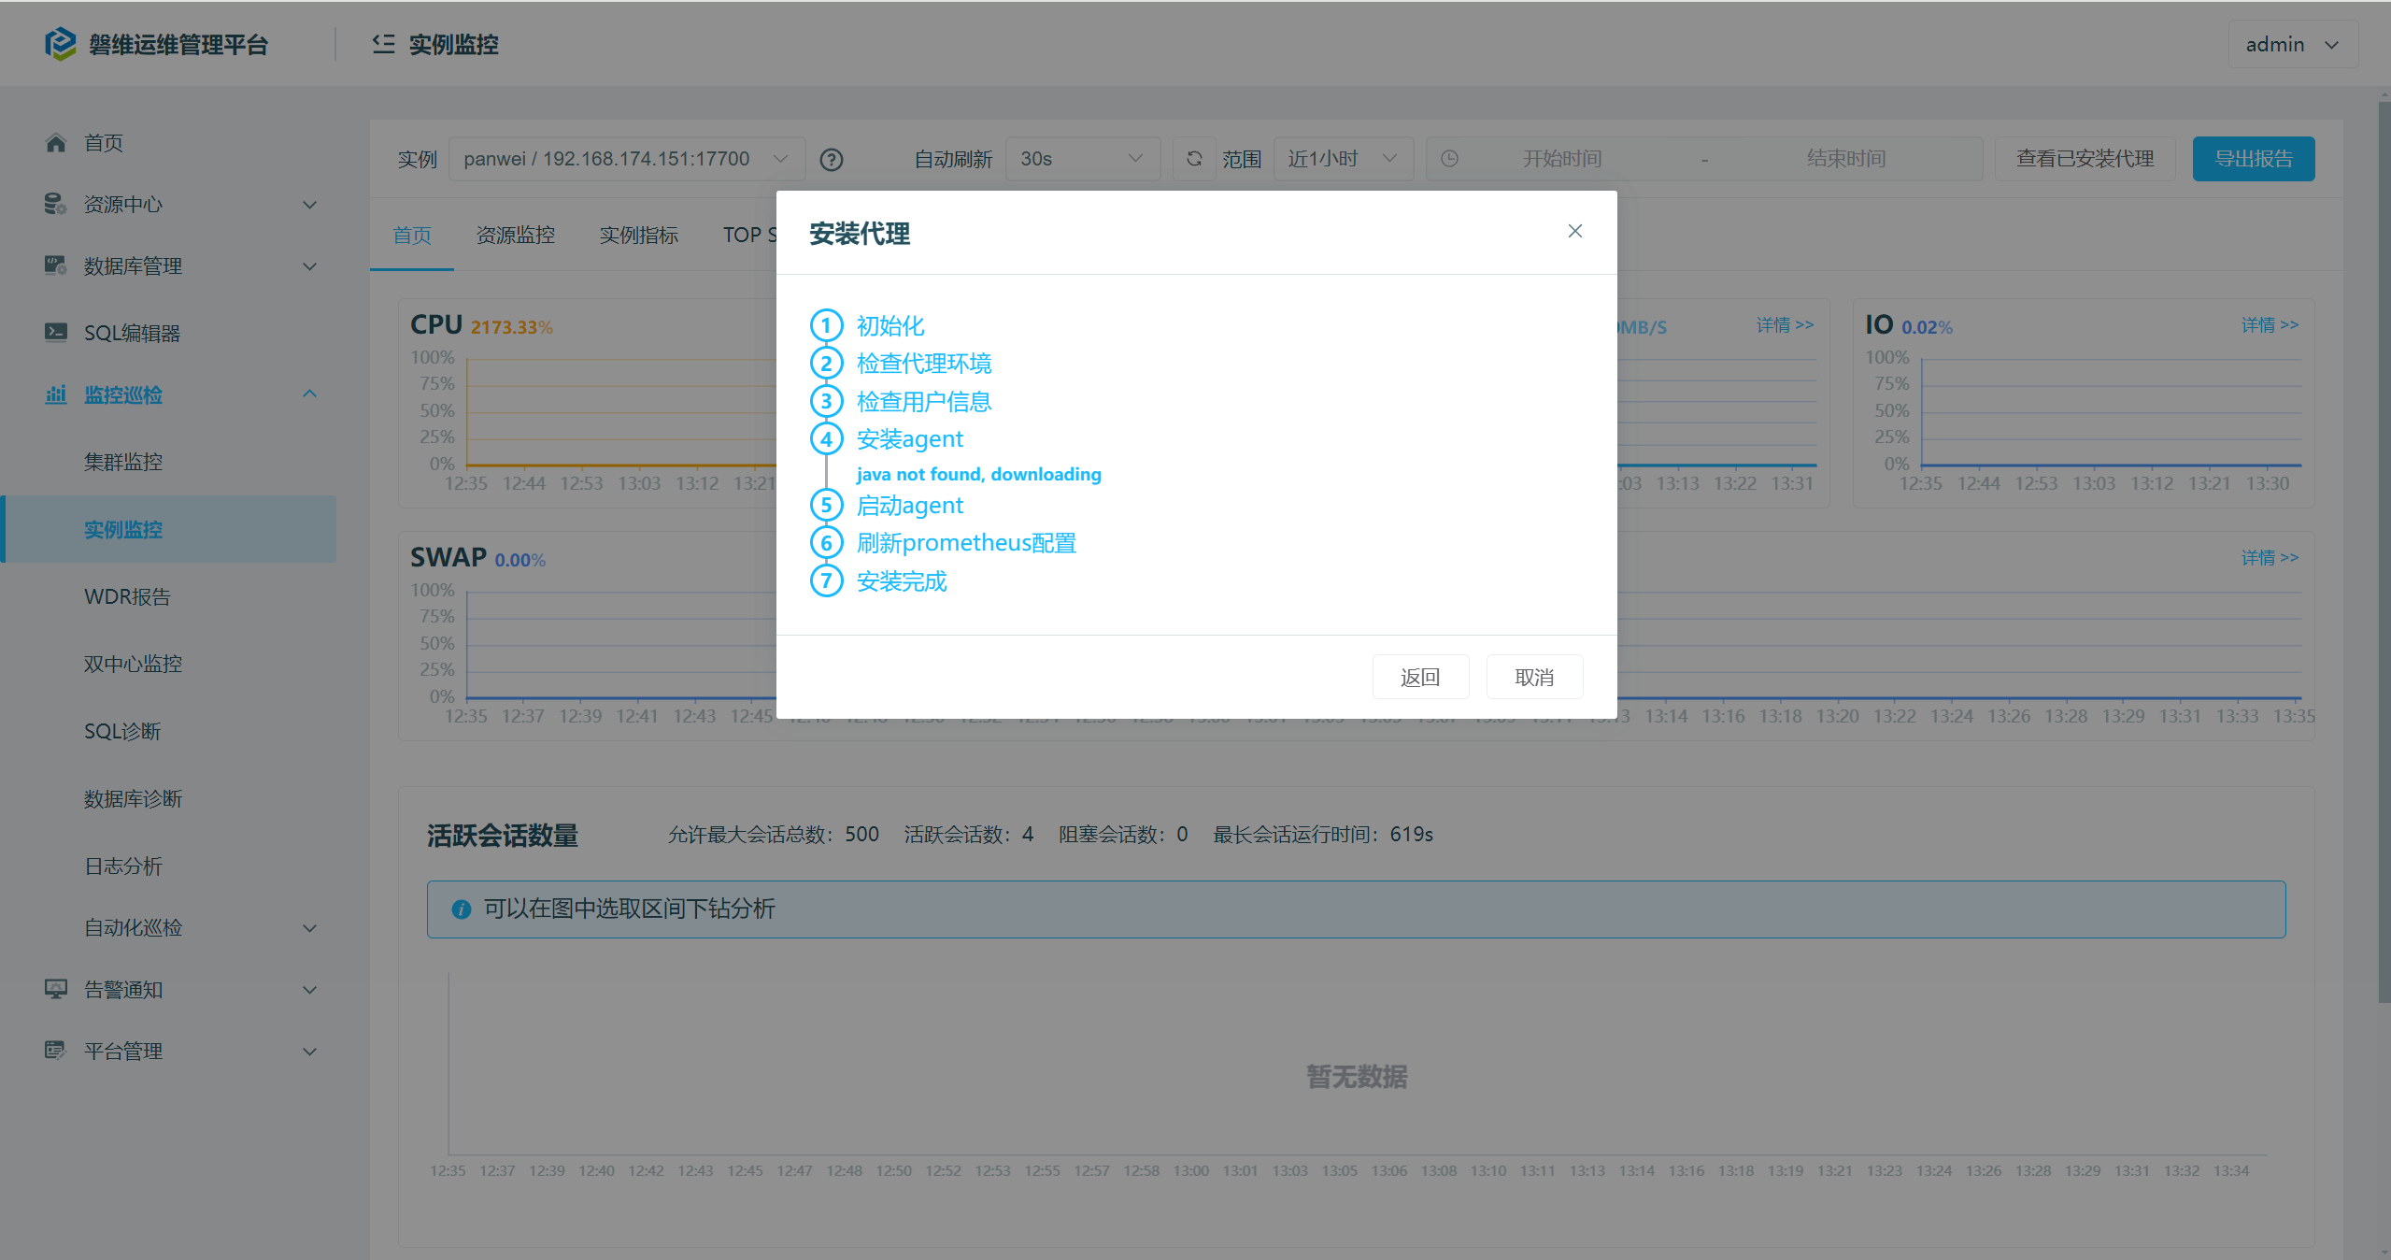Open the 近1小时 range dropdown
The width and height of the screenshot is (2391, 1260).
[x=1342, y=159]
